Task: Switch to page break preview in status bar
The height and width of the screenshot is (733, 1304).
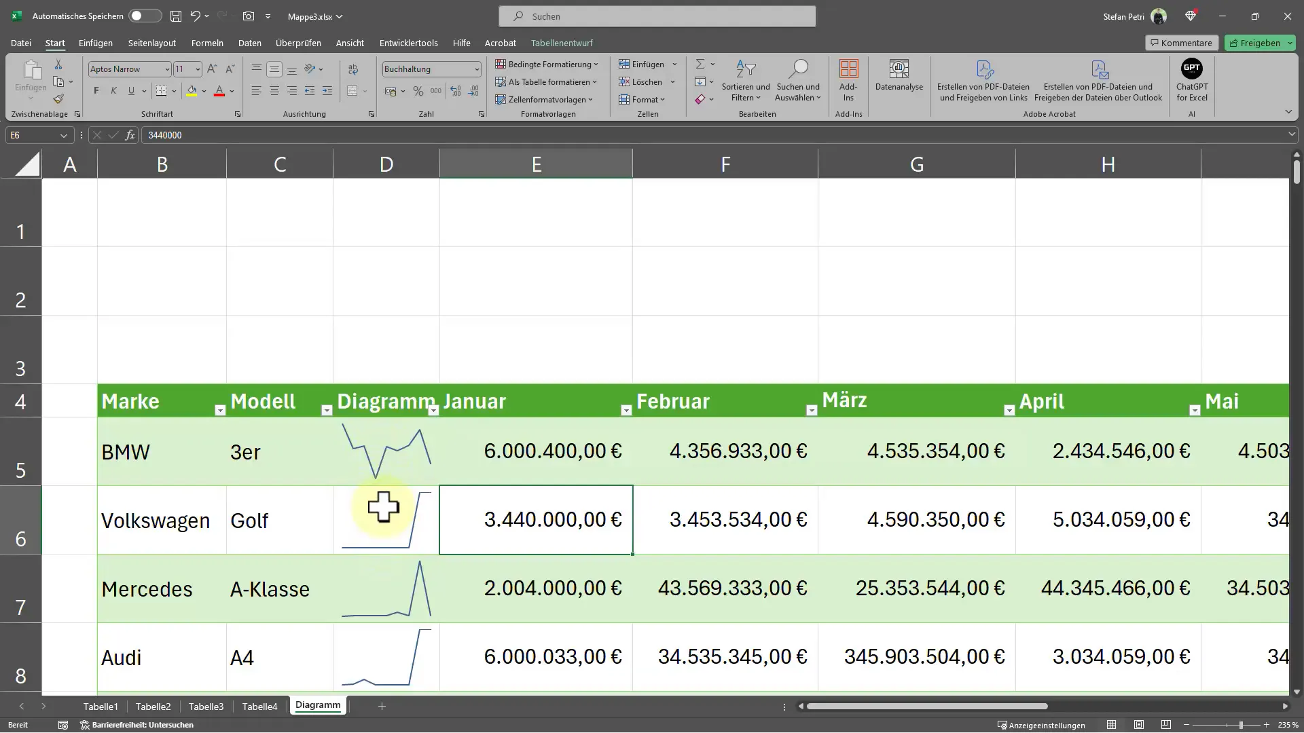Action: coord(1166,725)
